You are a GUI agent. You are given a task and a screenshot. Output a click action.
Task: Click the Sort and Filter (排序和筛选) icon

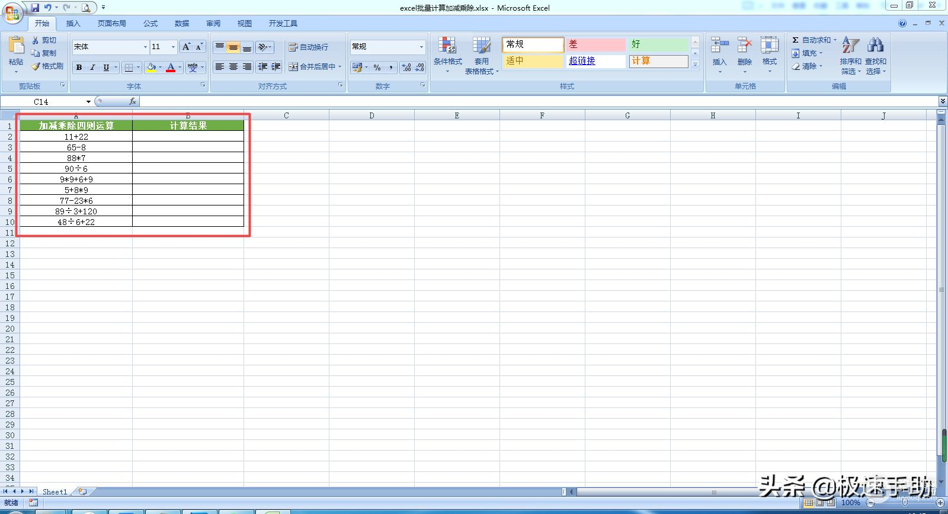(x=850, y=46)
